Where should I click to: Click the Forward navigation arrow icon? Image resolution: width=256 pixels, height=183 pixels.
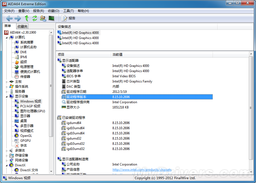(18, 18)
